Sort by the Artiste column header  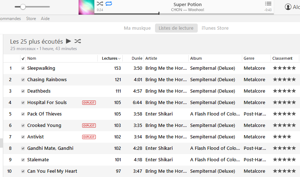(x=151, y=58)
